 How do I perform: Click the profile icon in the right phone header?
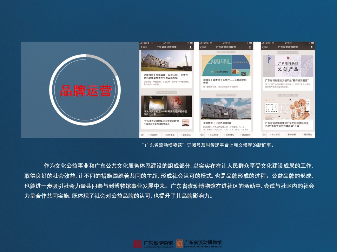(x=312, y=47)
